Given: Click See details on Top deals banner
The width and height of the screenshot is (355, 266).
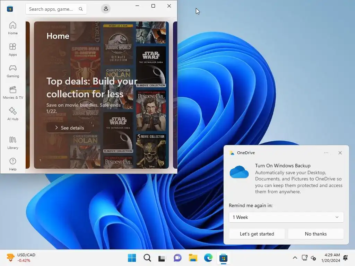Looking at the screenshot, I should [x=69, y=128].
